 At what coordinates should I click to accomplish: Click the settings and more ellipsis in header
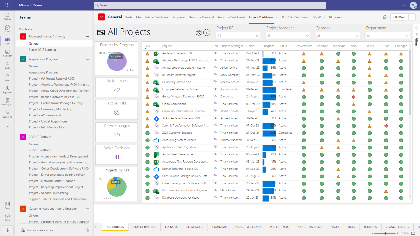(x=404, y=5)
